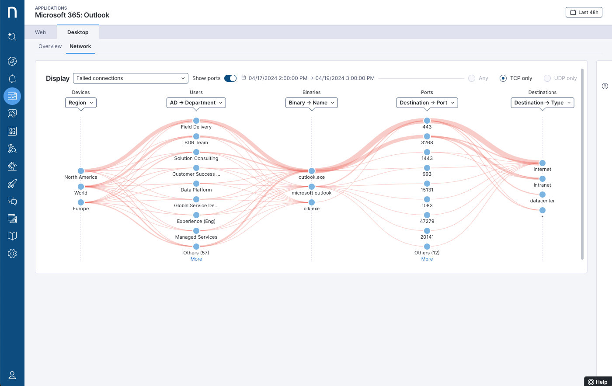612x386 pixels.
Task: Click the rocket icon in sidebar
Action: click(12, 184)
